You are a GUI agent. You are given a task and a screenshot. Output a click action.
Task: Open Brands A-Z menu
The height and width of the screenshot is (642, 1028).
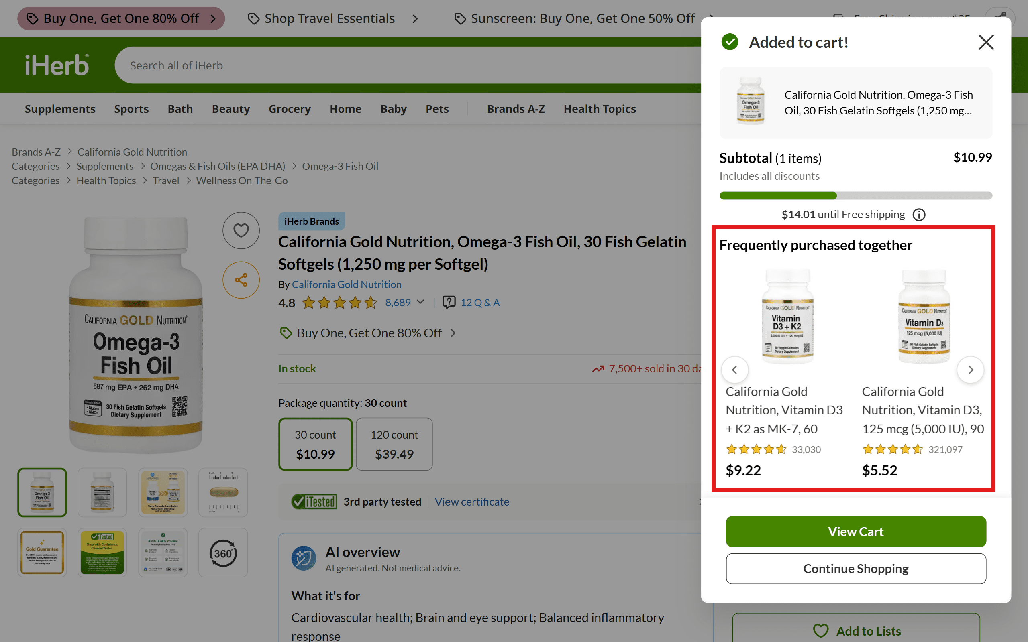[516, 109]
